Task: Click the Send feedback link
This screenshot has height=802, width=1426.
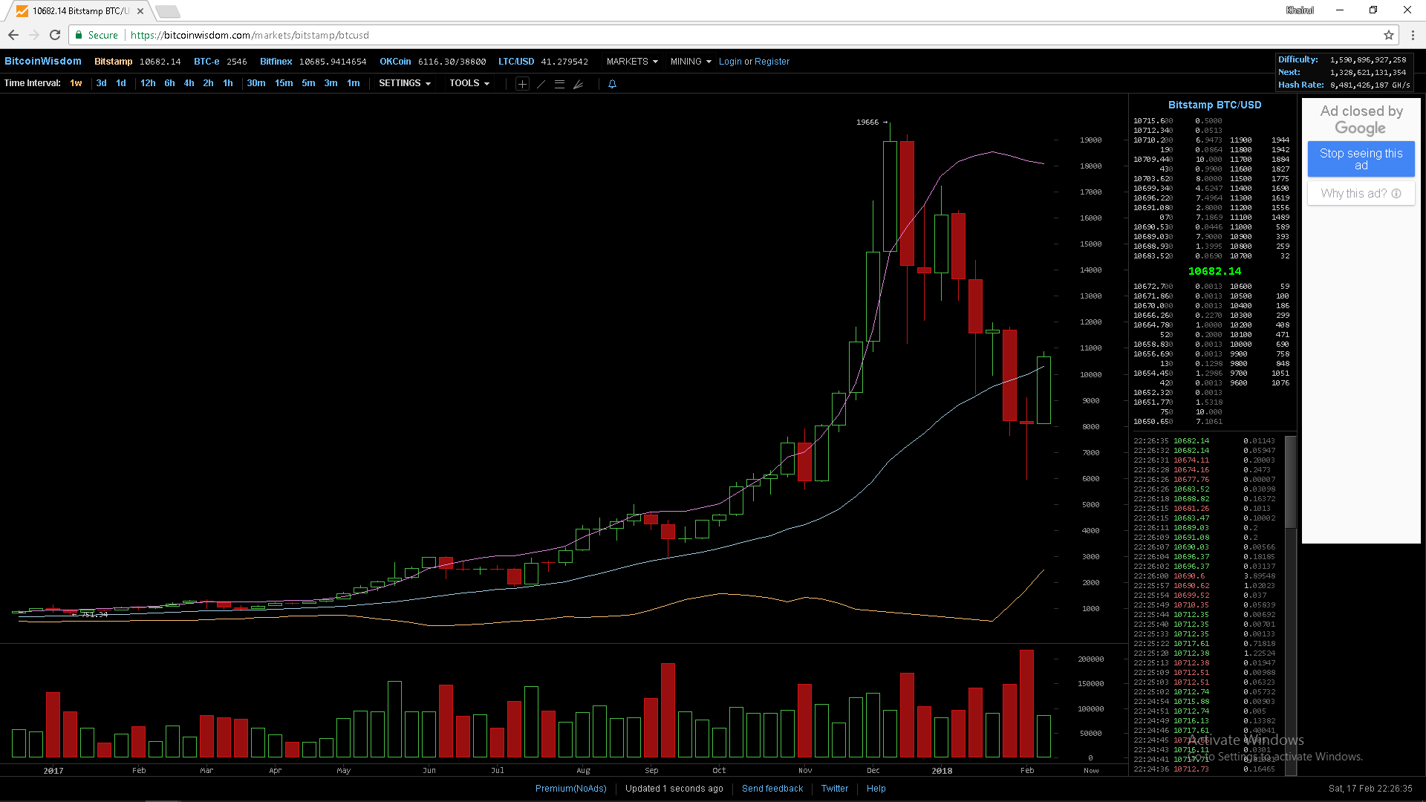Action: click(x=772, y=789)
